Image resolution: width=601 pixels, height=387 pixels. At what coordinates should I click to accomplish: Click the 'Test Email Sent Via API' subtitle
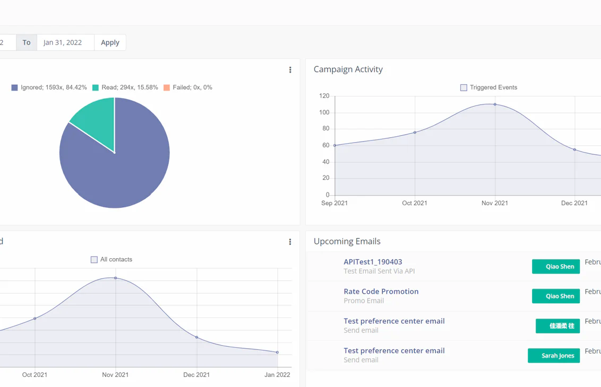click(x=379, y=271)
